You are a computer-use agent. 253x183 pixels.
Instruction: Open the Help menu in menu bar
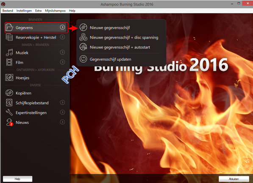[x=72, y=11]
